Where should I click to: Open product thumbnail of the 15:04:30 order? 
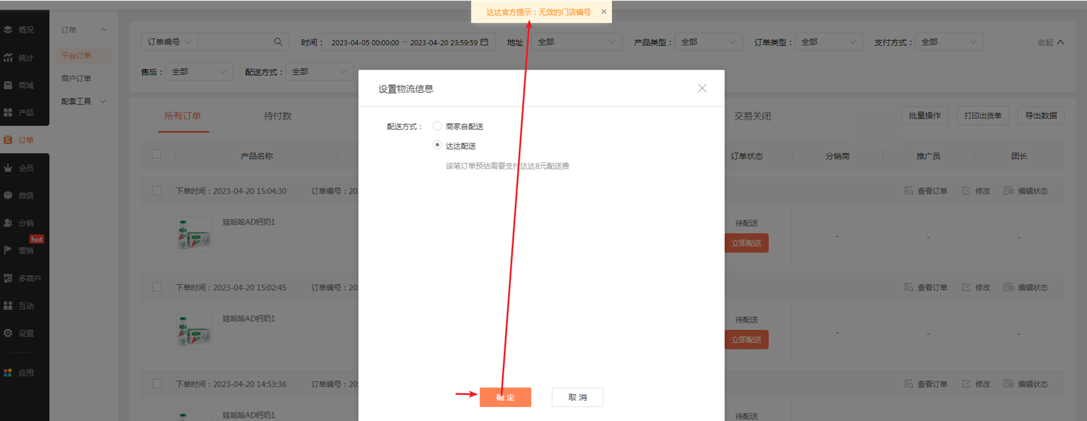(194, 234)
